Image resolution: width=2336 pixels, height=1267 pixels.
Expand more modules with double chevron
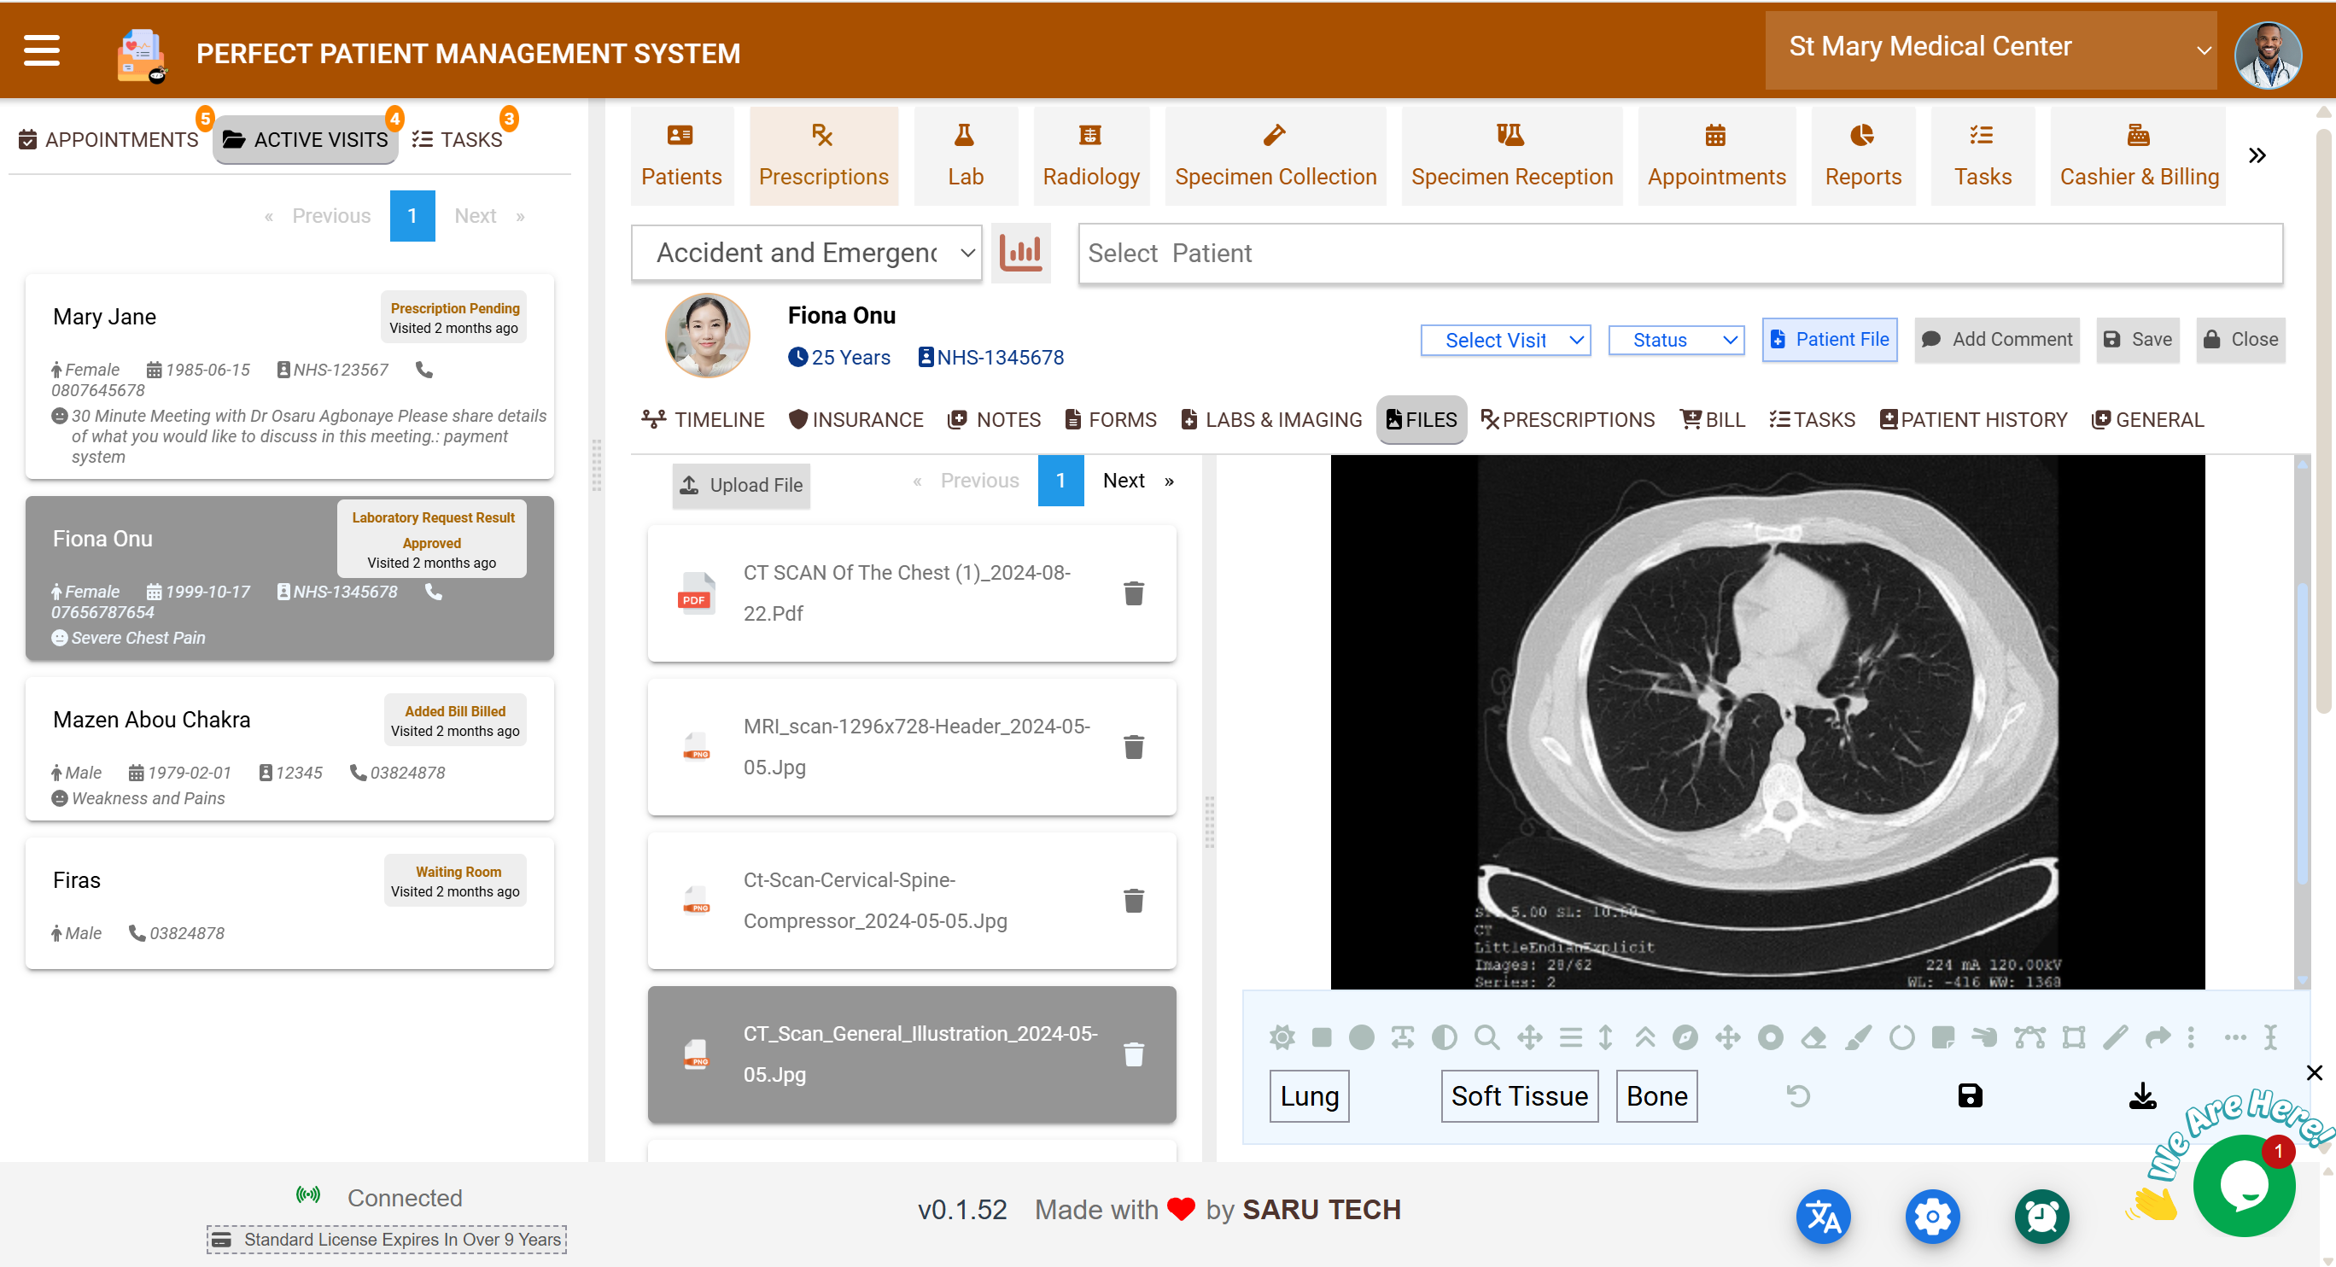tap(2257, 155)
